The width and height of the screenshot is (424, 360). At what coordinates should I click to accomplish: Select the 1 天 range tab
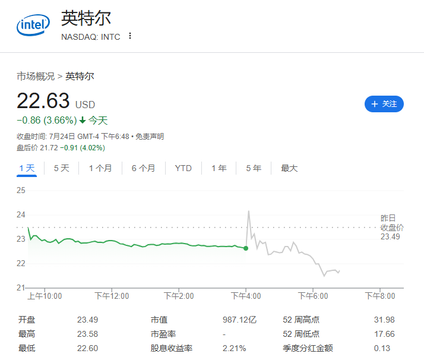(x=27, y=168)
